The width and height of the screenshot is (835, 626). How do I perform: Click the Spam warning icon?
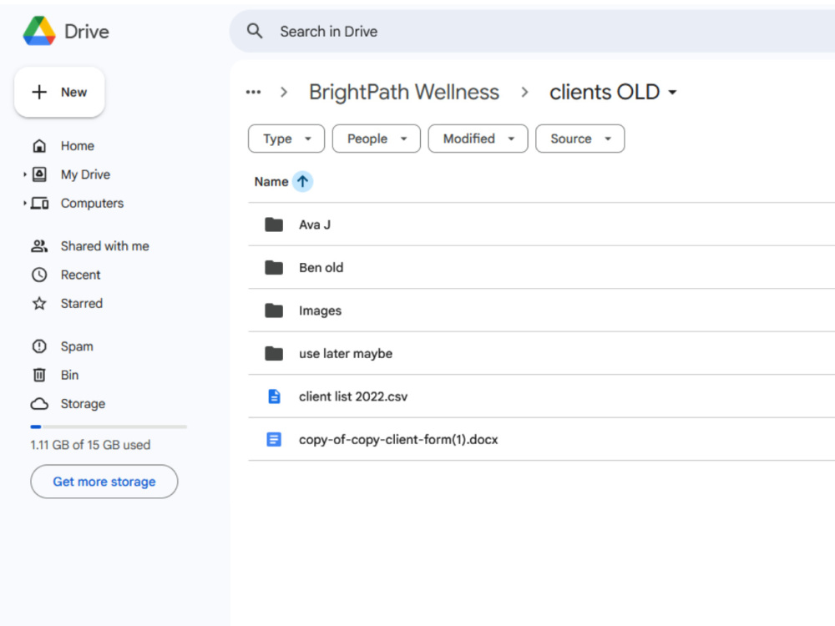pos(39,346)
